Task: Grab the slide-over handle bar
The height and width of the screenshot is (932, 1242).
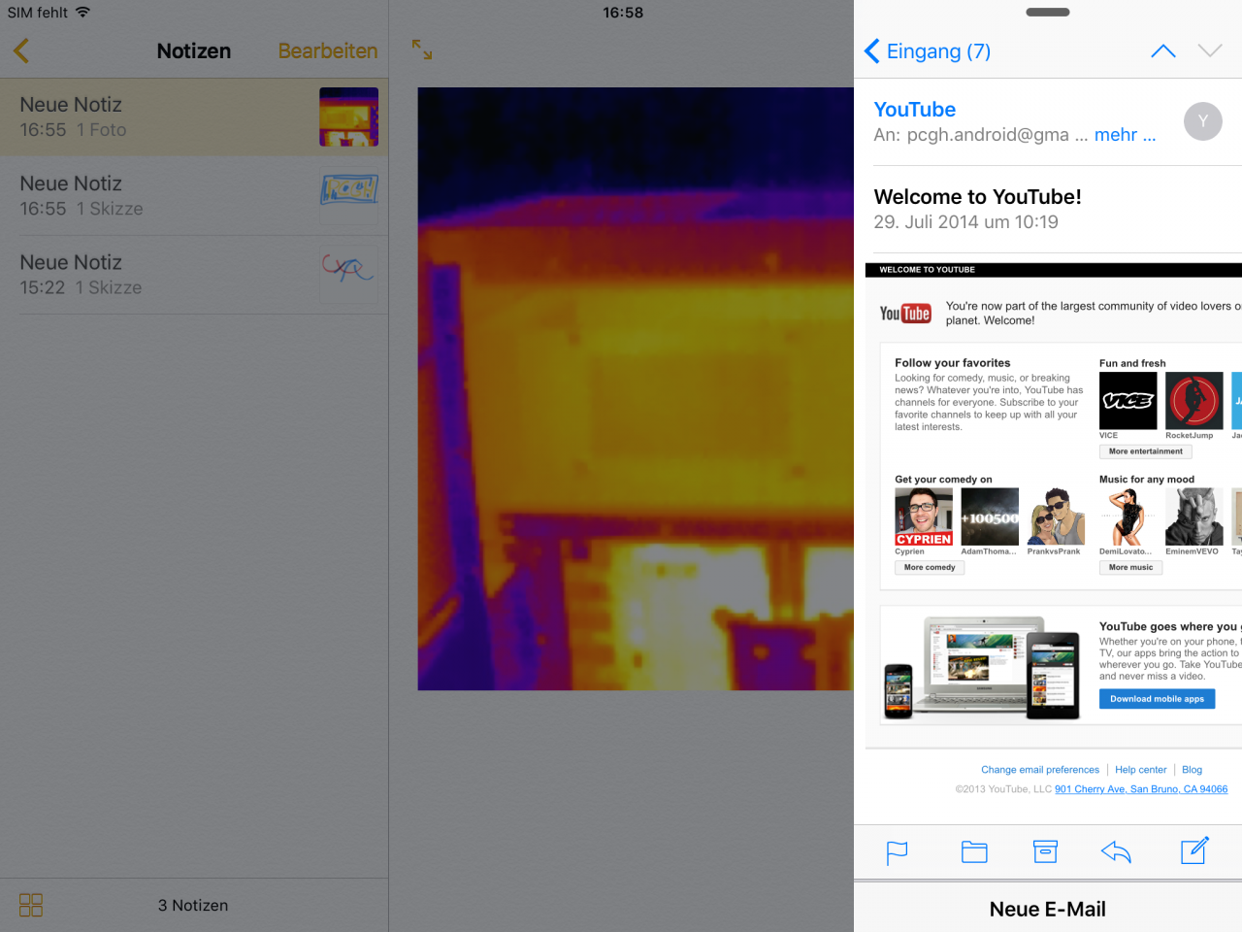Action: [1048, 13]
